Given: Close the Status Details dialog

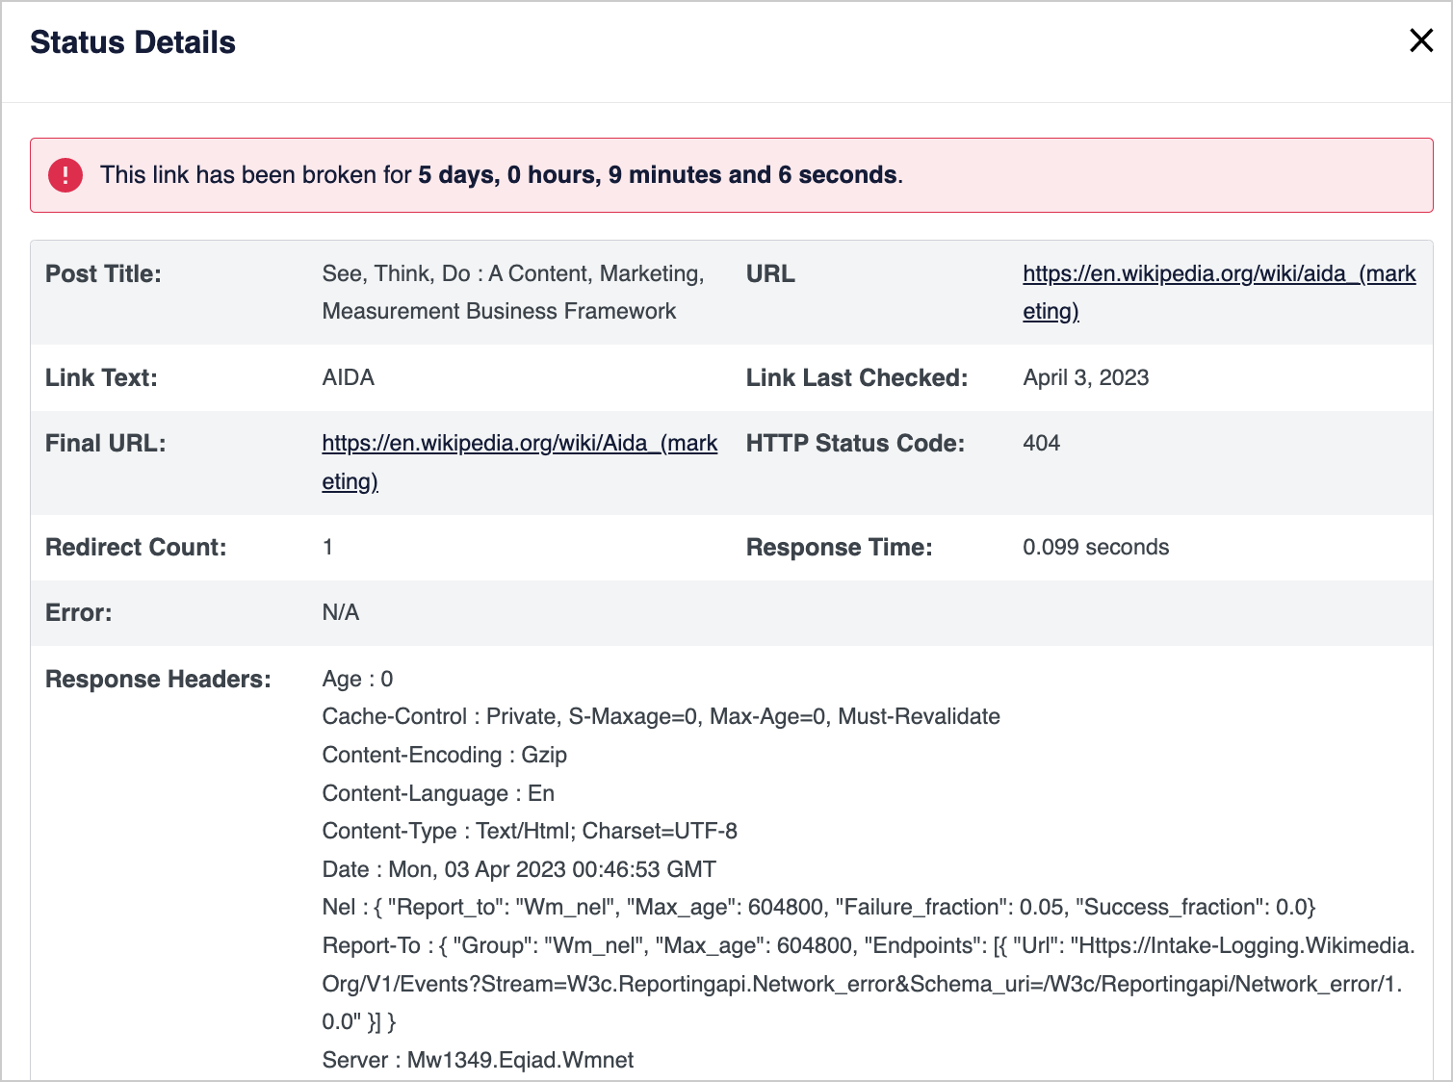Looking at the screenshot, I should (x=1421, y=40).
